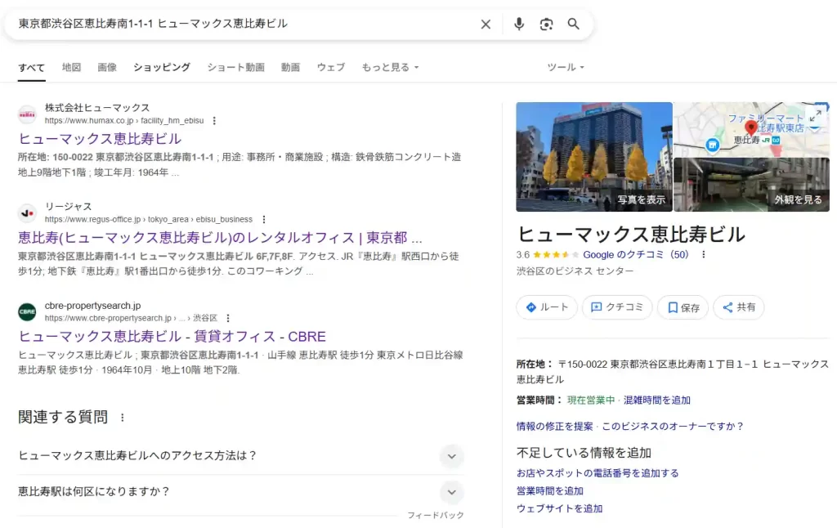The height and width of the screenshot is (528, 837).
Task: Expand the question about 恵比寿駅の区
Action: pyautogui.click(x=451, y=493)
